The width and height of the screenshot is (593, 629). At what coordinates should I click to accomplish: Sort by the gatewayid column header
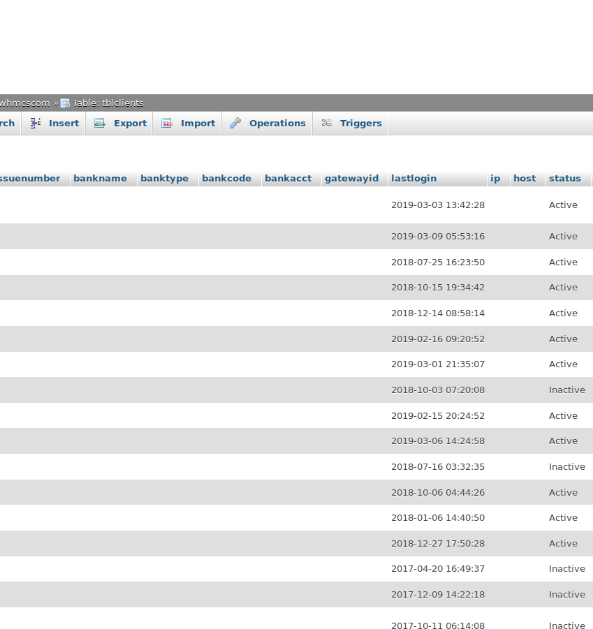[x=352, y=179]
